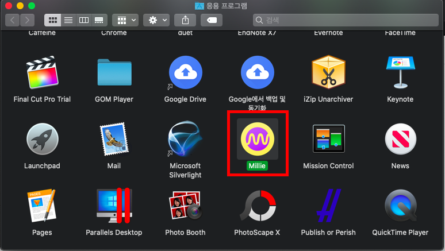Image resolution: width=445 pixels, height=251 pixels.
Task: Go forward with the forward arrow
Action: (x=27, y=20)
